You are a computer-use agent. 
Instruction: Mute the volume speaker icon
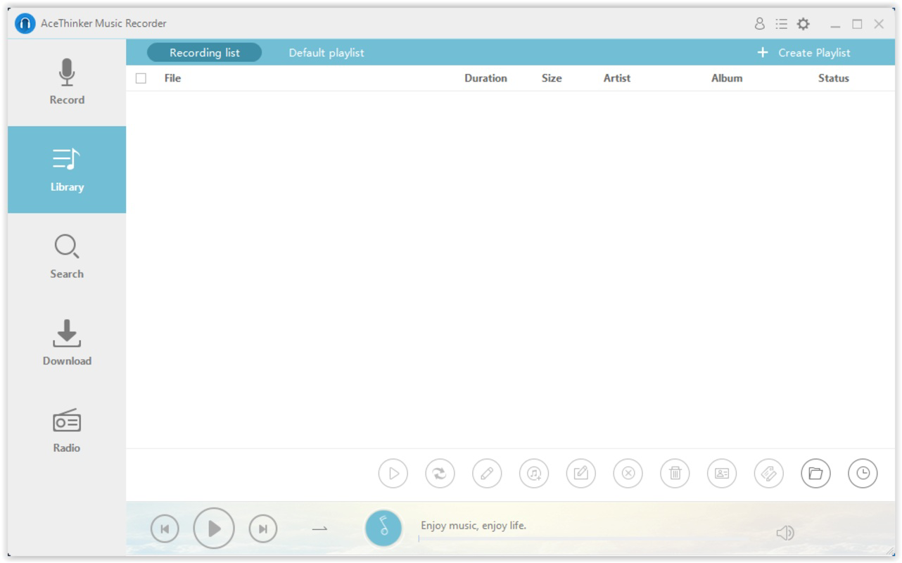pyautogui.click(x=785, y=533)
